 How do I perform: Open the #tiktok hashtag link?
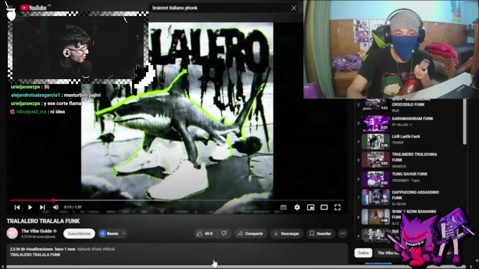click(109, 249)
